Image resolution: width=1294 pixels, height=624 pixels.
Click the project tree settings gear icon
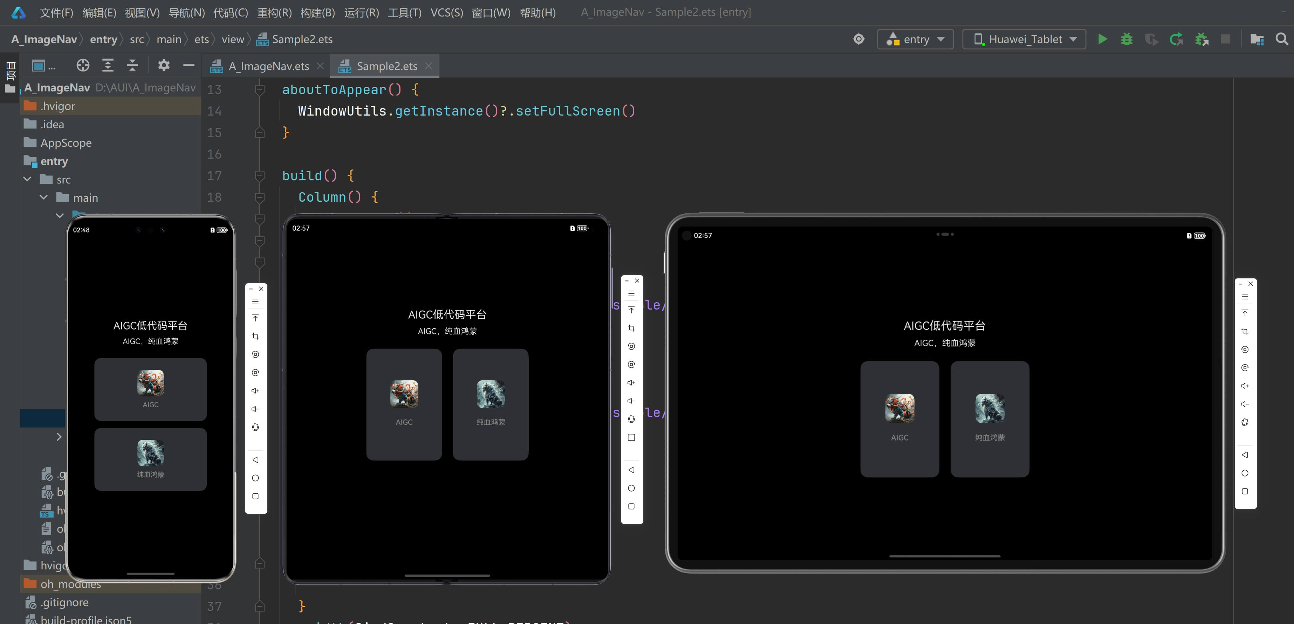click(164, 65)
